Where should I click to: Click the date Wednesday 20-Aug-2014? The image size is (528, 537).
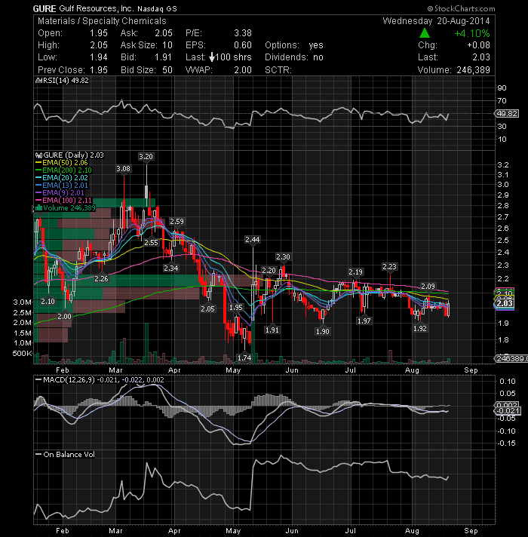pos(436,21)
